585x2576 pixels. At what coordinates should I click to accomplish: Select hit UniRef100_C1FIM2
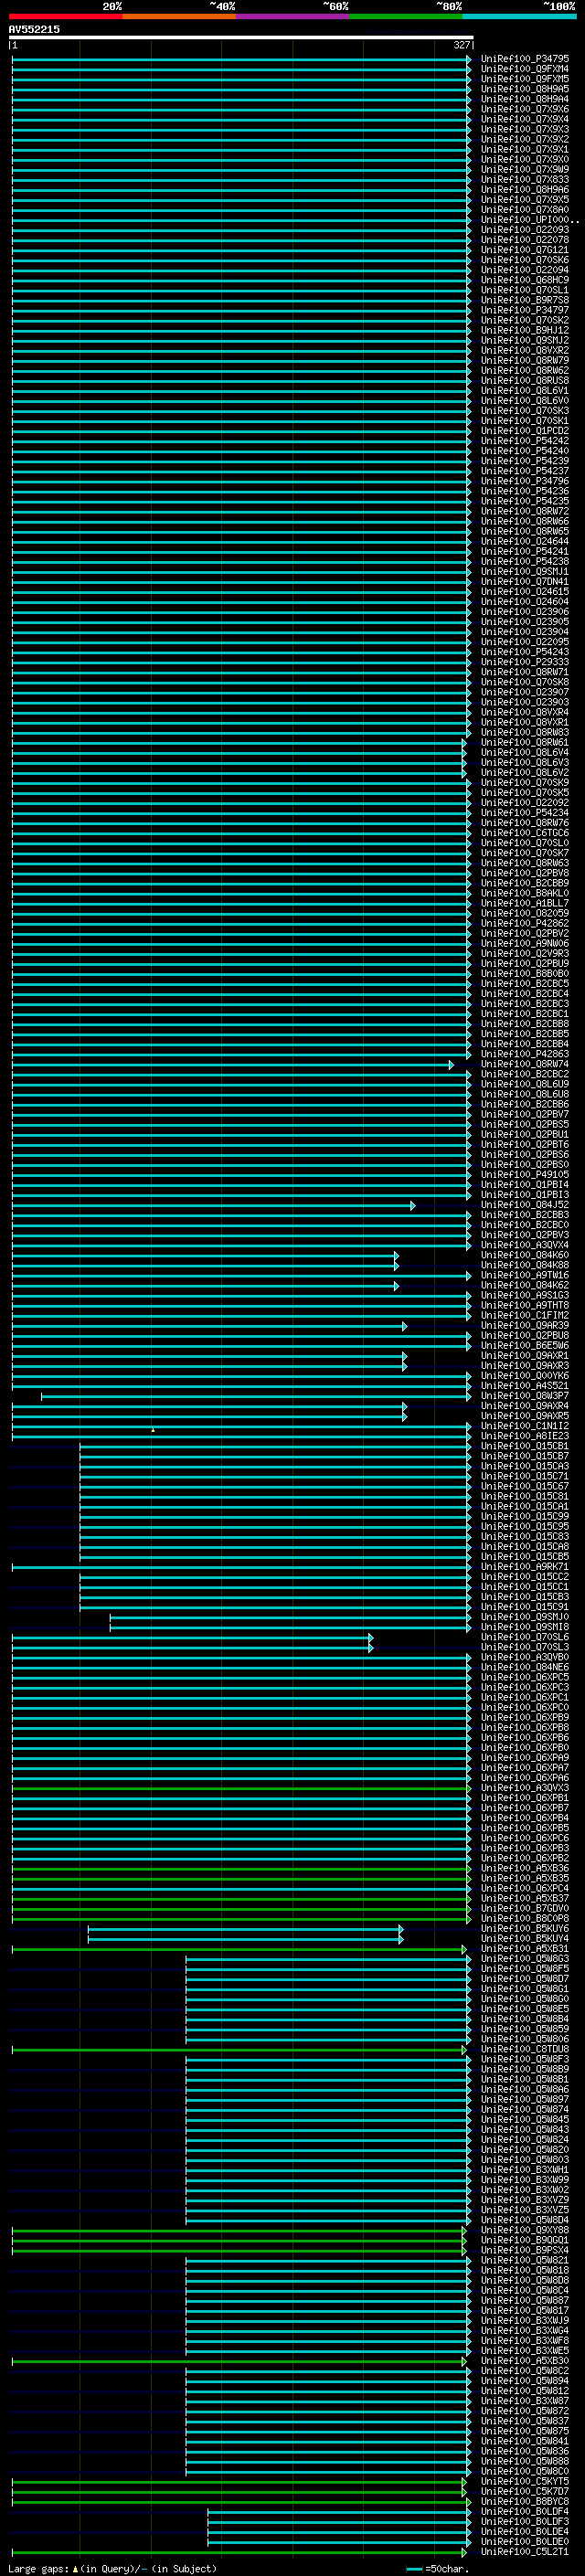(x=524, y=1316)
